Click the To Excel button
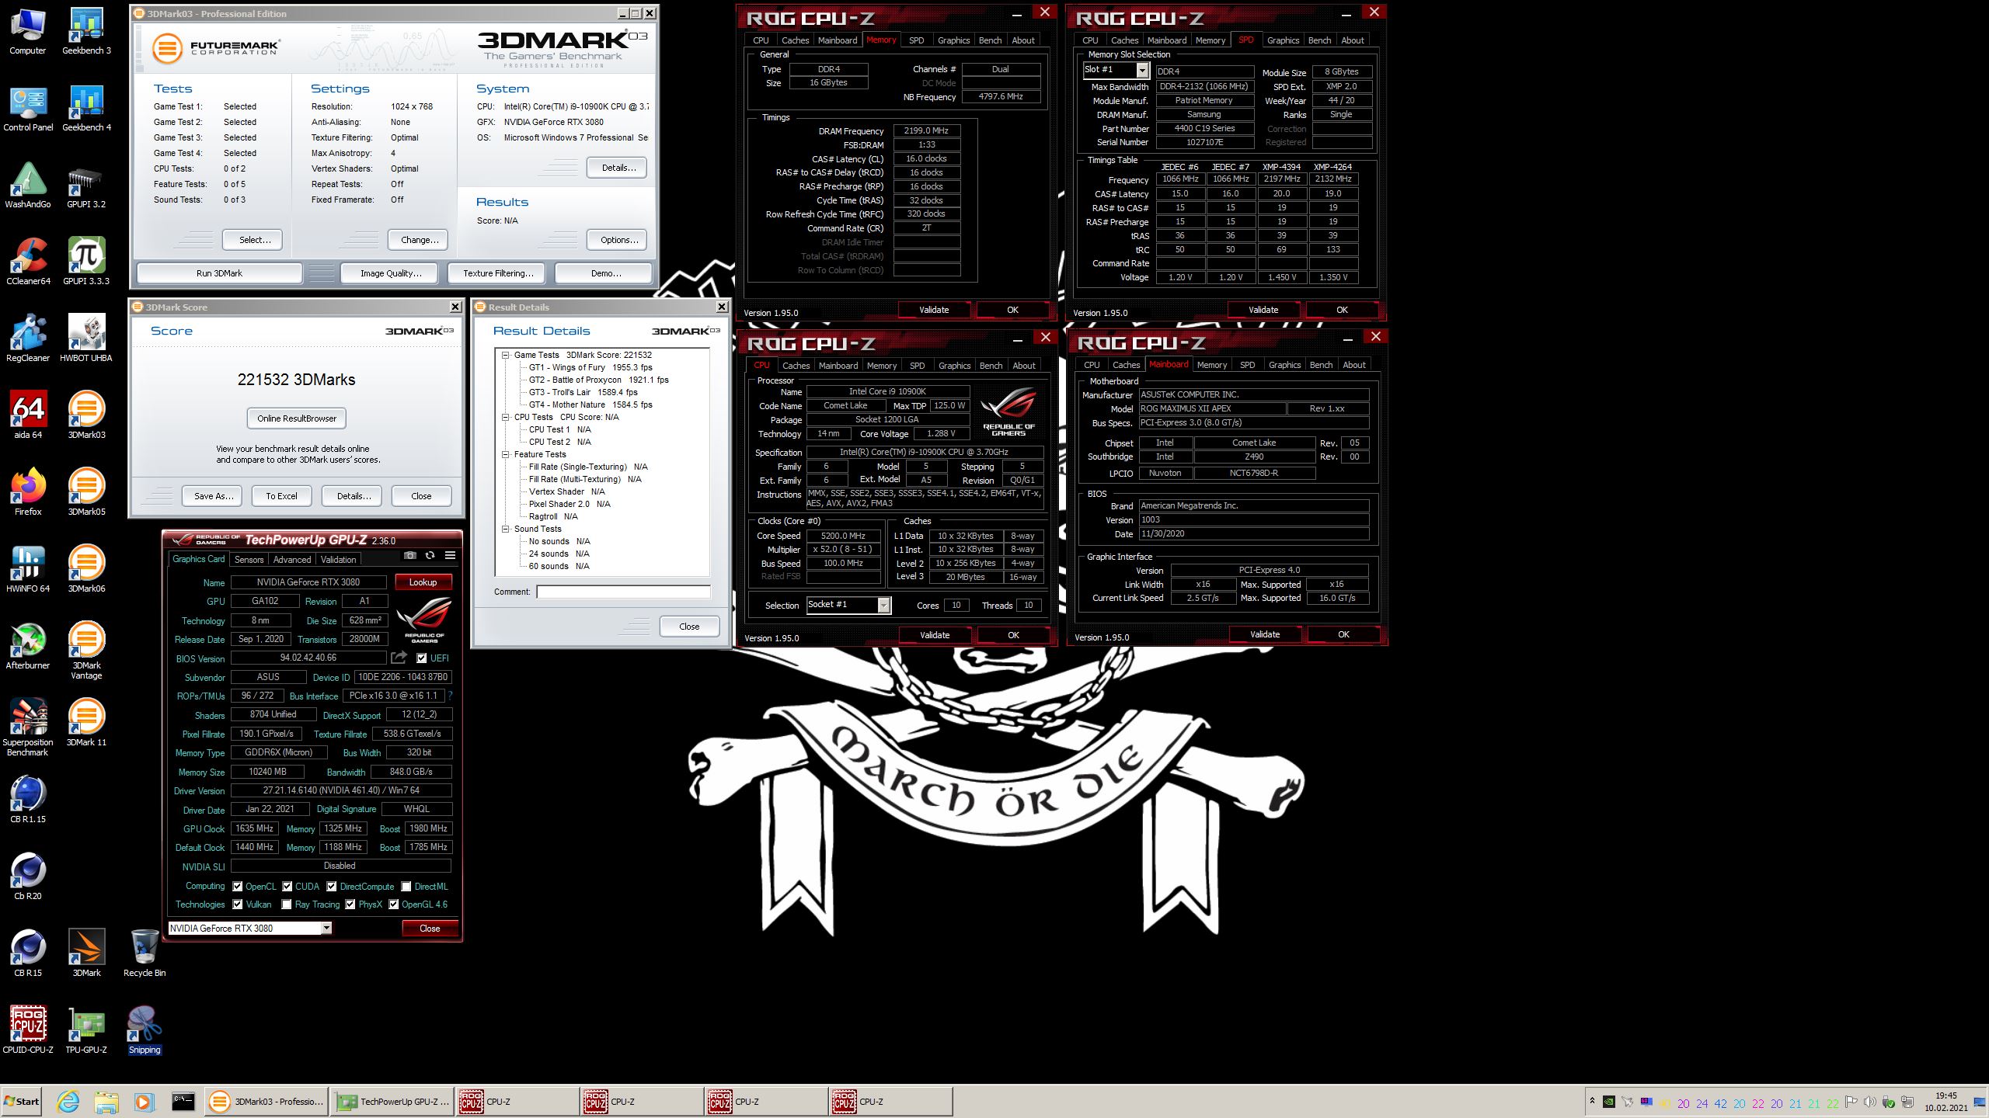Screen dimensions: 1989x1118 click(x=281, y=496)
